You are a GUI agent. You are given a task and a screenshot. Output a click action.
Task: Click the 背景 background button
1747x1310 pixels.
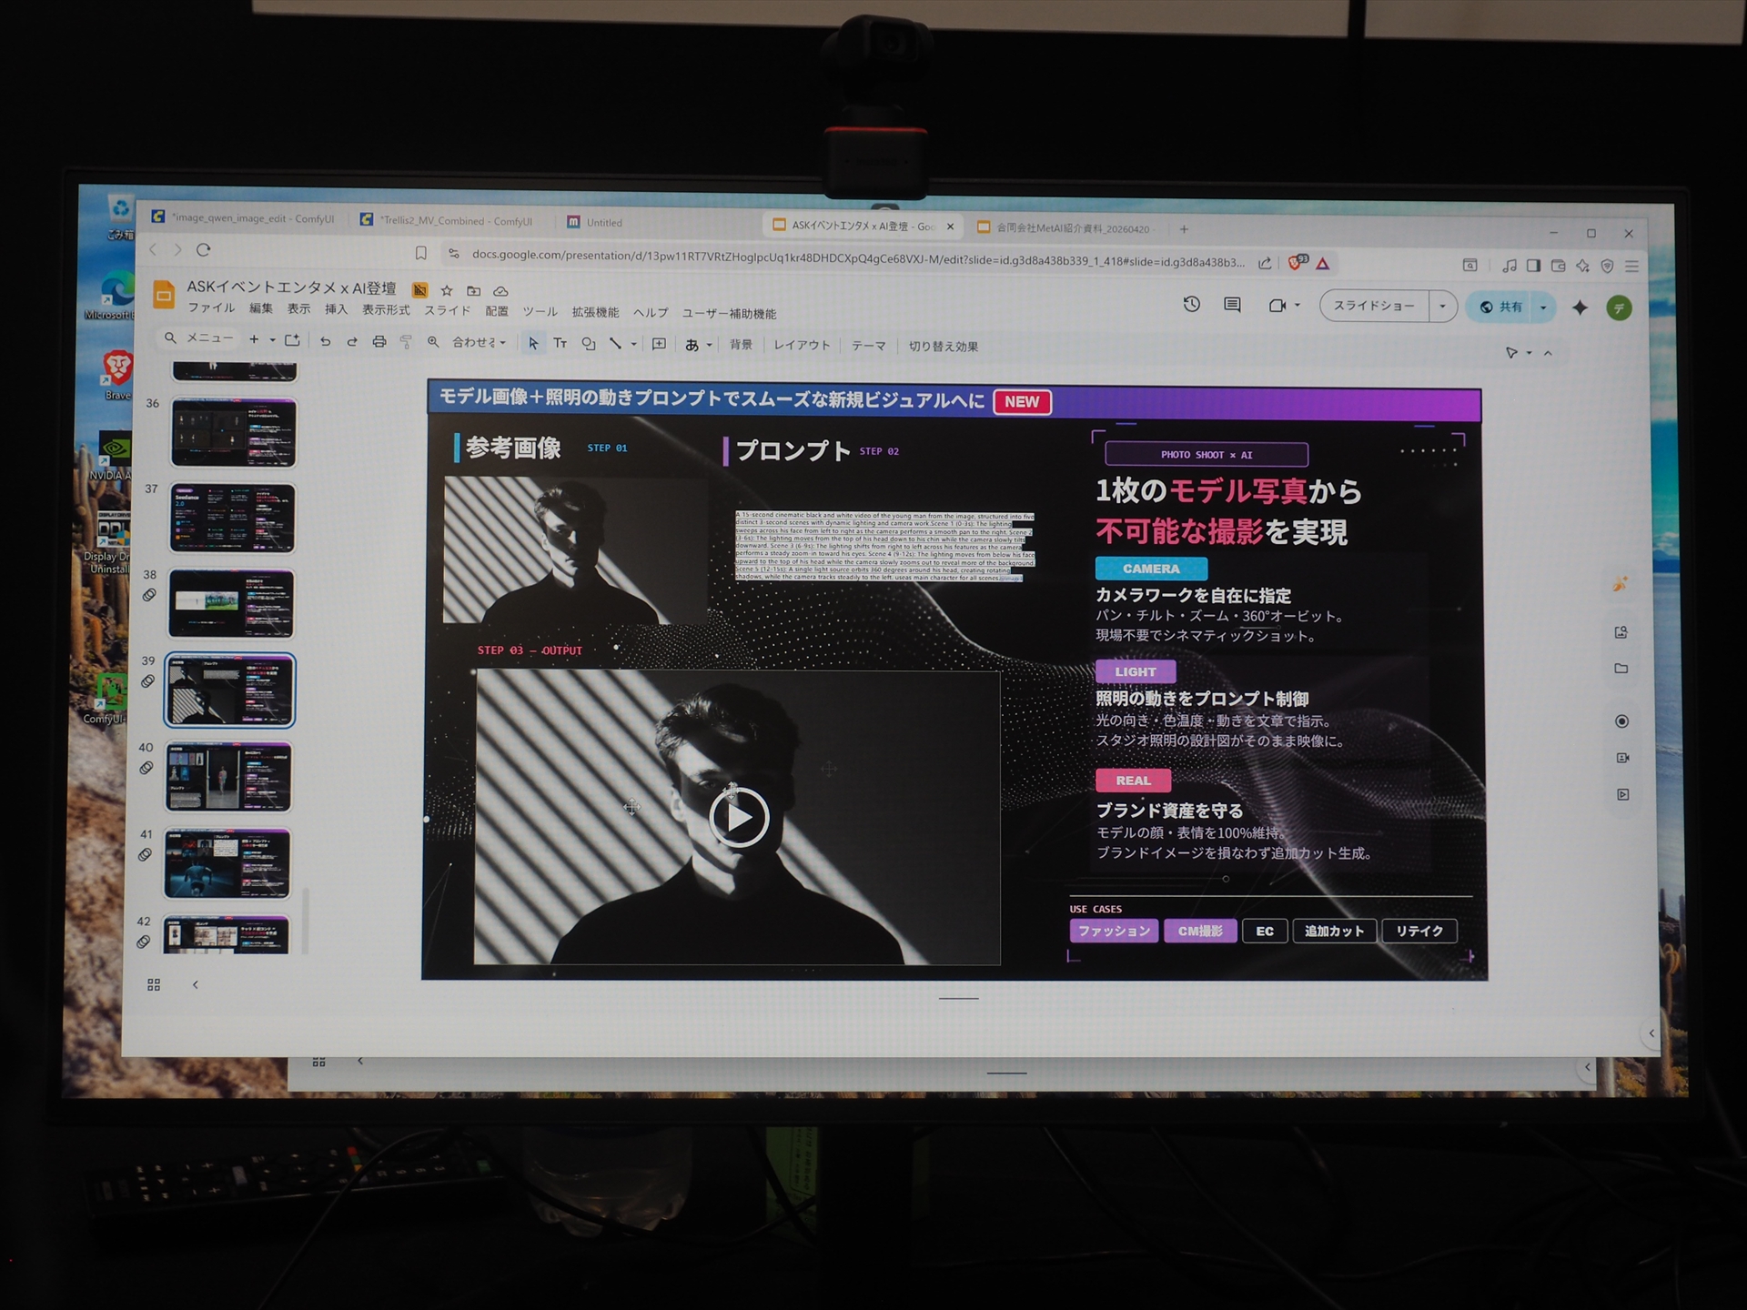741,345
